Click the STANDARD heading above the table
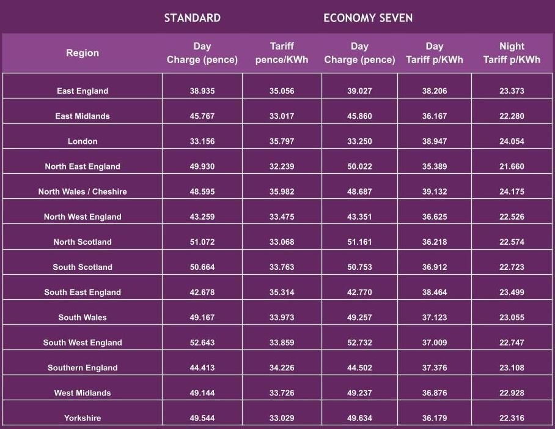The height and width of the screenshot is (429, 555). click(x=192, y=18)
